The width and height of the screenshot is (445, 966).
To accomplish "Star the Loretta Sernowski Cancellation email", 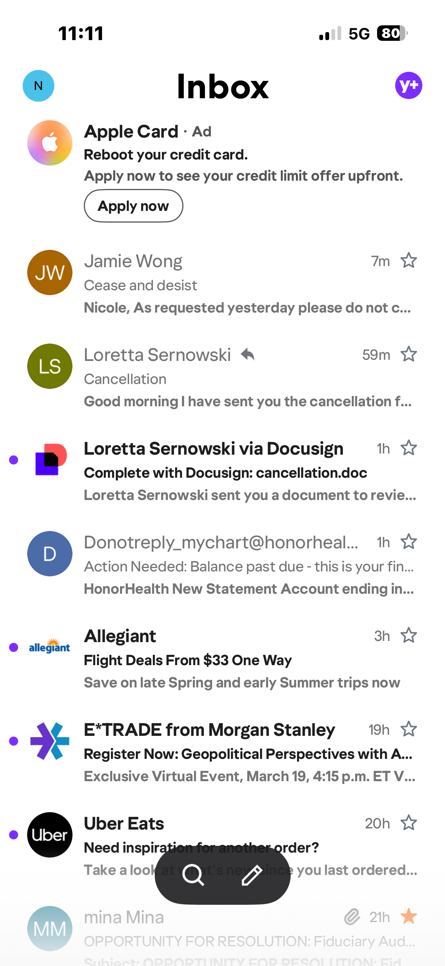I will [x=408, y=355].
